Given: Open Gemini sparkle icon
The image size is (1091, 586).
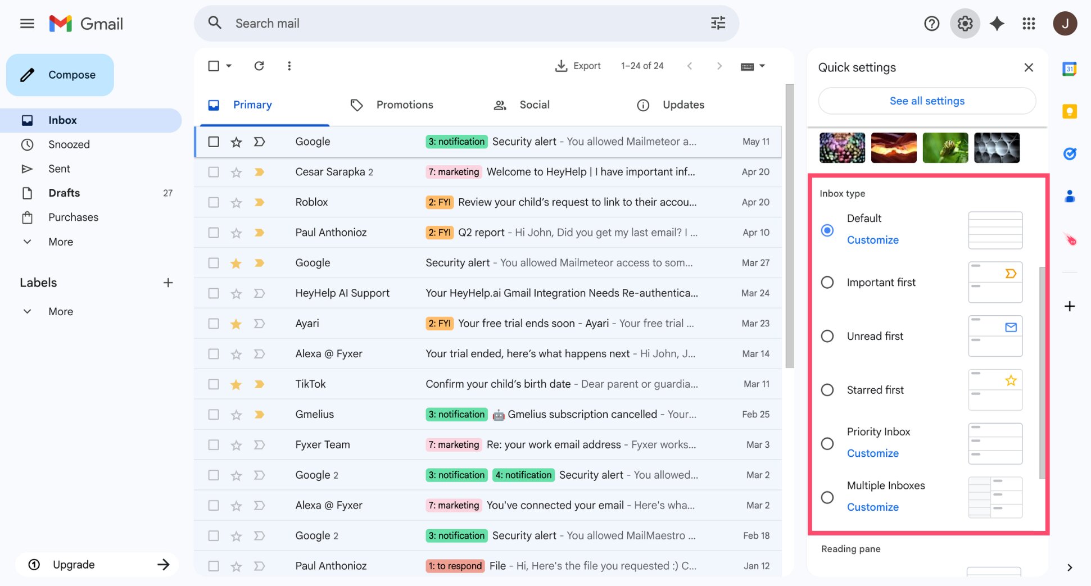Looking at the screenshot, I should coord(997,24).
